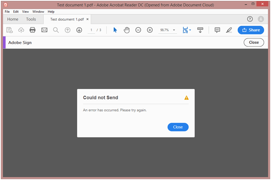Open the View menu

pos(25,12)
